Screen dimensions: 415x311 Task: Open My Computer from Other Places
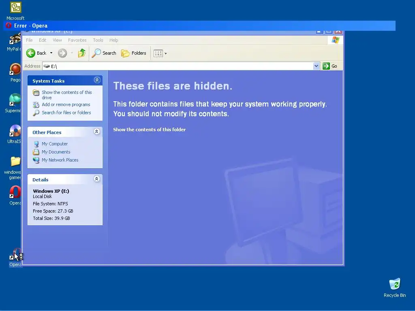click(55, 144)
